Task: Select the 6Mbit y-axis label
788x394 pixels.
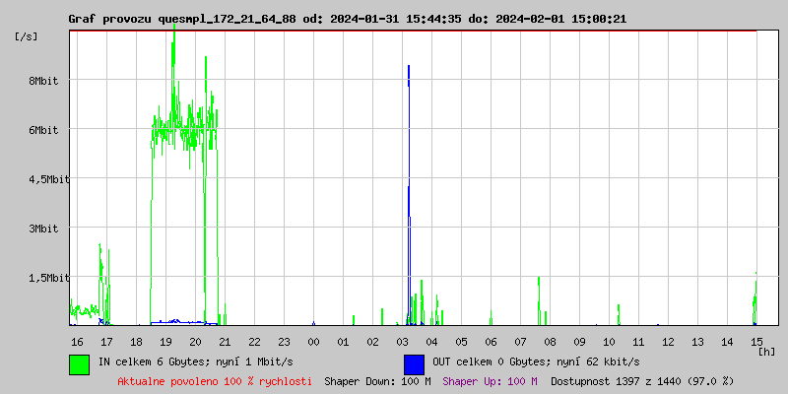Action: tap(43, 130)
